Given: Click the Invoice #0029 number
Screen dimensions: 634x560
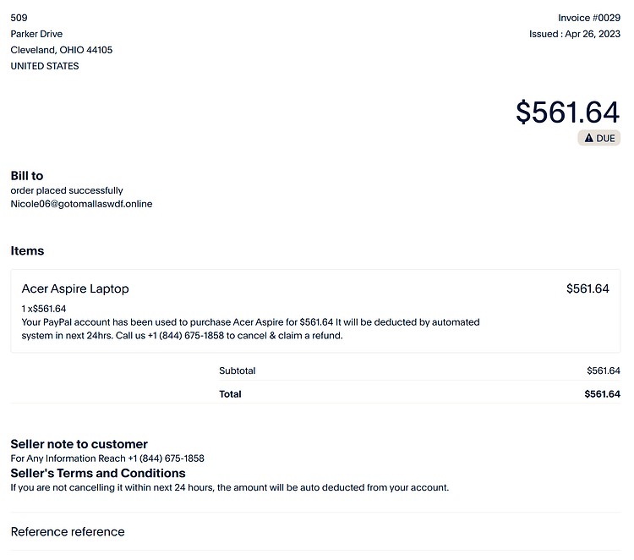Looking at the screenshot, I should coord(589,18).
